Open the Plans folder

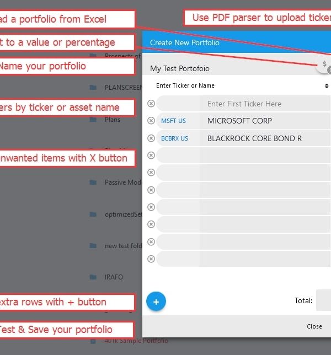coord(112,120)
